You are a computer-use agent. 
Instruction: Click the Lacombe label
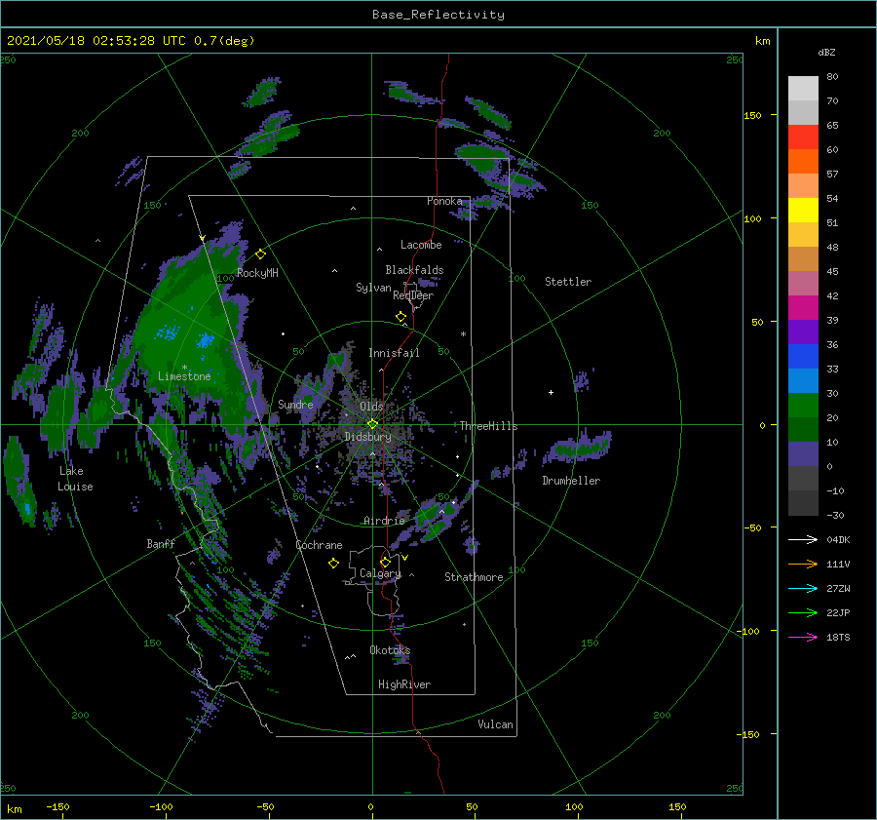click(x=421, y=245)
